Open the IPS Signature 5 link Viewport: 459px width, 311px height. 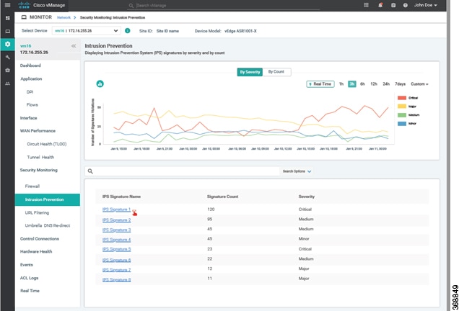coord(116,249)
